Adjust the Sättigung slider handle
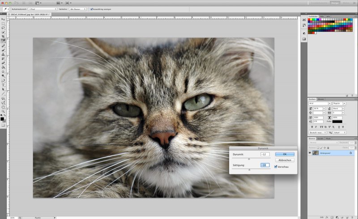 coord(249,170)
